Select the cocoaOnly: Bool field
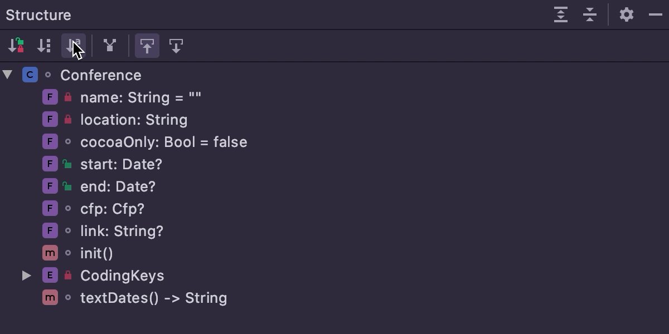This screenshot has height=334, width=669. click(164, 141)
